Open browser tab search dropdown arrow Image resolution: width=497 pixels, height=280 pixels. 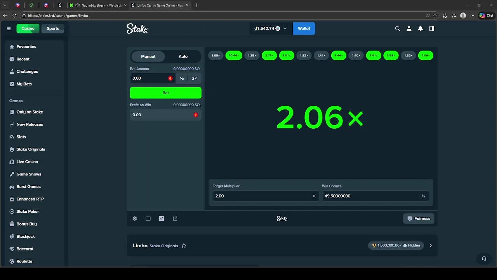tap(5, 5)
